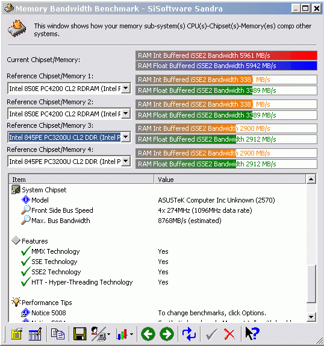This screenshot has height=346, width=324.
Task: Click the vertical scrollbar thumb in list
Action: [x=311, y=284]
